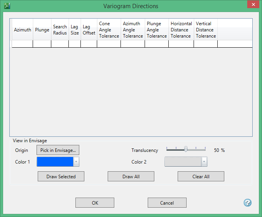Select the Plunge cell in first row
262x217 pixels.
click(x=42, y=44)
